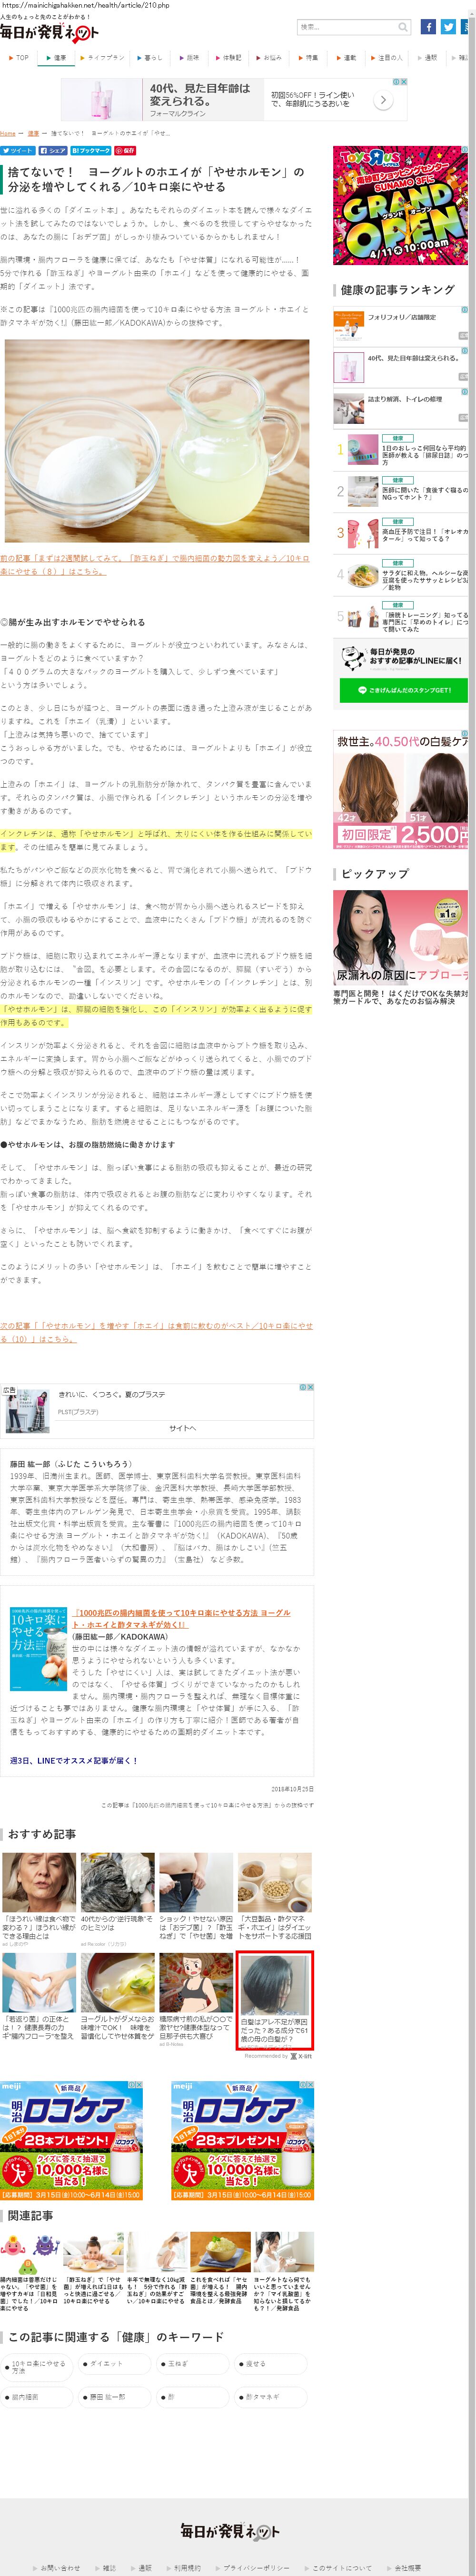This screenshot has height=2576, width=476.
Task: Open recommended article 白髪はアレ不足が原因
Action: pos(275,1999)
